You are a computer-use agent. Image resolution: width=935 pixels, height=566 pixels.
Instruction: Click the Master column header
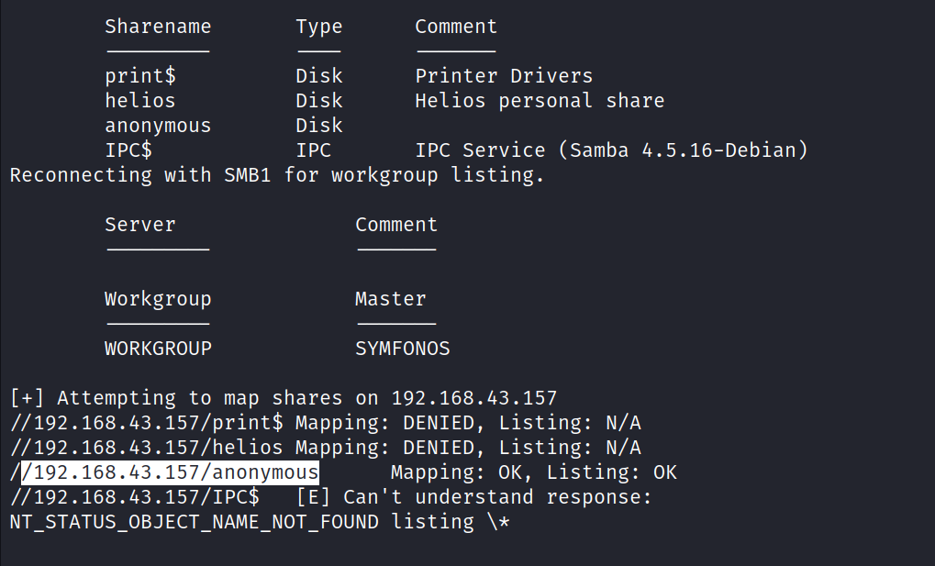[390, 299]
